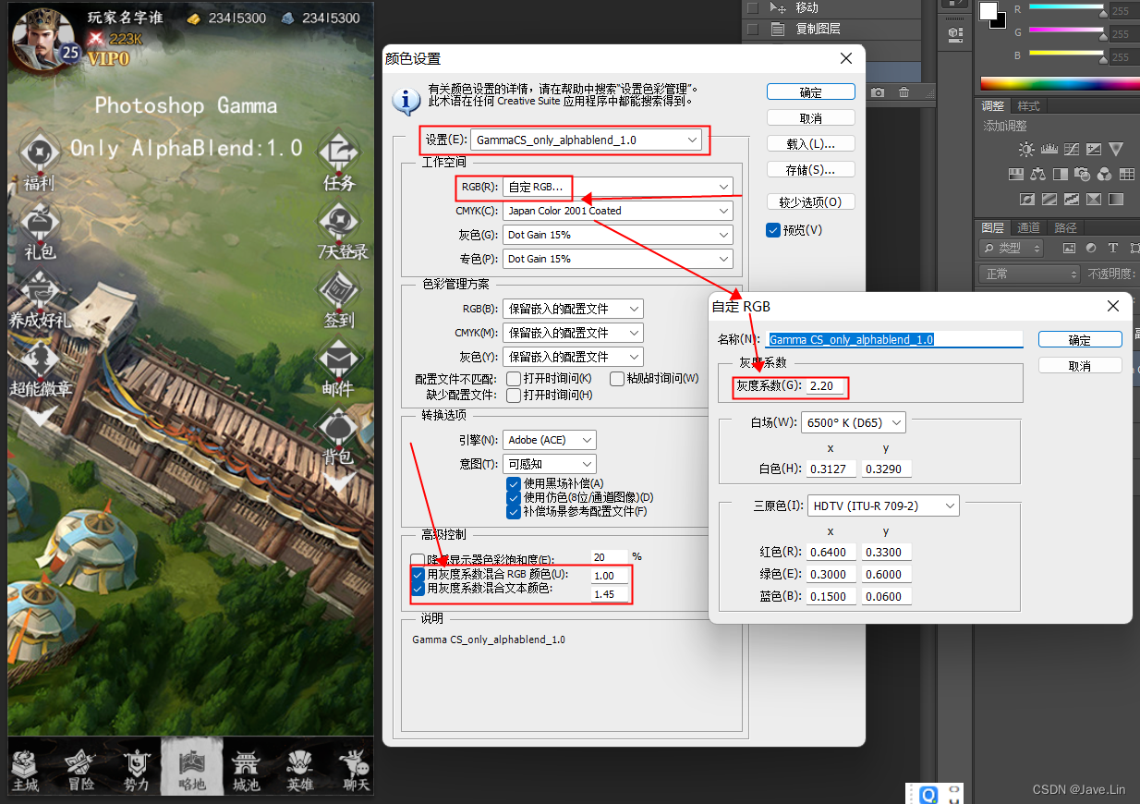Disable 使用黑场补偿(A) checkbox
The image size is (1140, 804).
[514, 484]
